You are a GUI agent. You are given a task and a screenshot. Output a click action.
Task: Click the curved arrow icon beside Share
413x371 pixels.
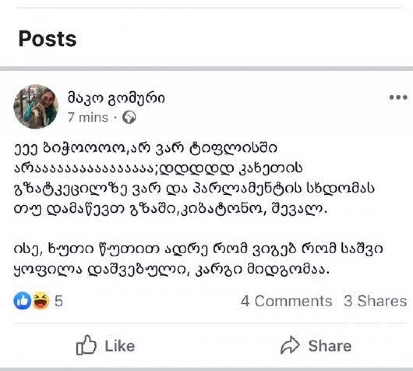[290, 346]
